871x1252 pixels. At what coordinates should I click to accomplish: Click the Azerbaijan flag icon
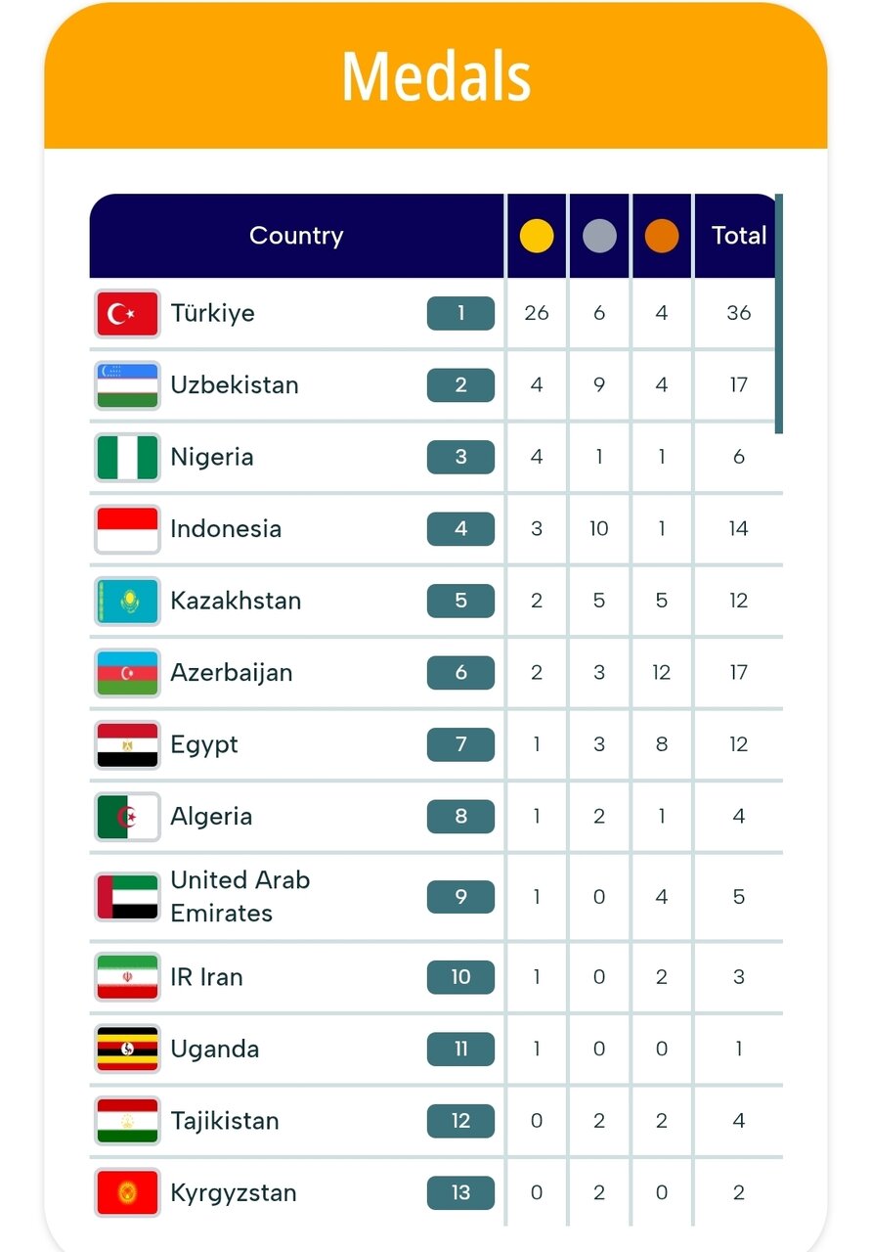(127, 673)
